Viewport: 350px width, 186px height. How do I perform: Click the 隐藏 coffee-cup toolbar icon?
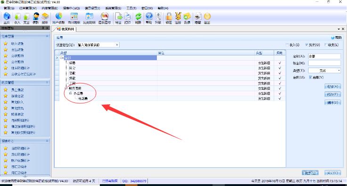(198, 18)
